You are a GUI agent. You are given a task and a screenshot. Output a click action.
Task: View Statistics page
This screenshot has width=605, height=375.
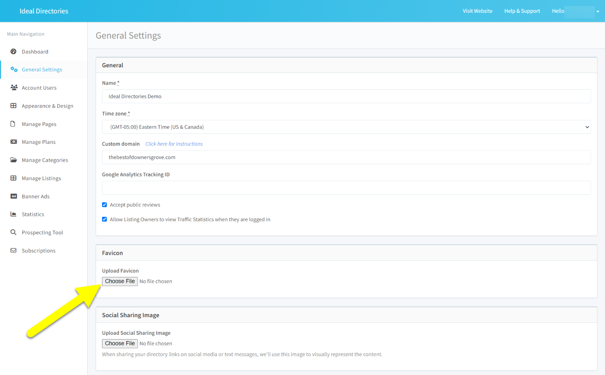coord(33,214)
